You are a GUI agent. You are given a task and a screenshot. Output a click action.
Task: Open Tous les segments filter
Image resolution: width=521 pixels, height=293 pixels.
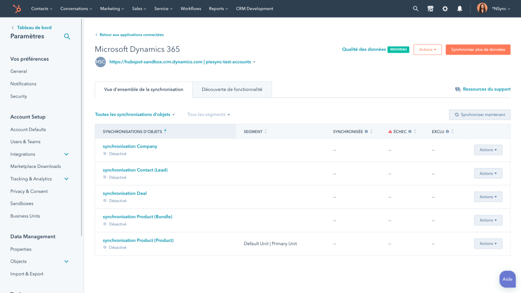pos(209,114)
